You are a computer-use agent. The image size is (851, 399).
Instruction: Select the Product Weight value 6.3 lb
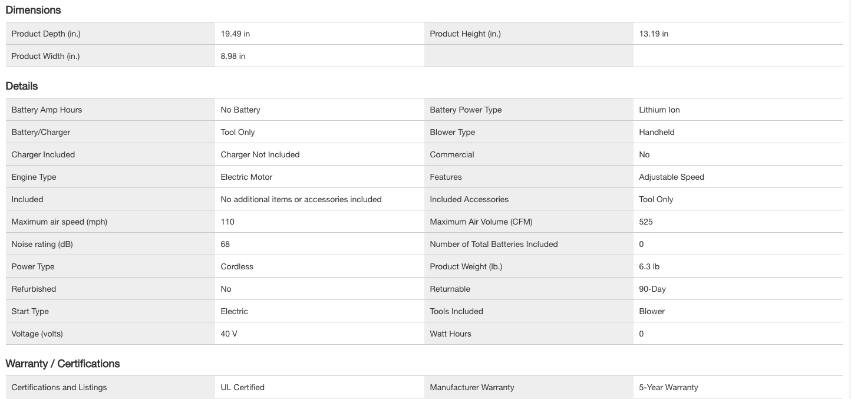tap(649, 266)
